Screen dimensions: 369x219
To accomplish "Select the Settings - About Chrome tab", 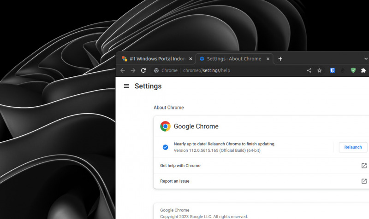I will pos(234,59).
